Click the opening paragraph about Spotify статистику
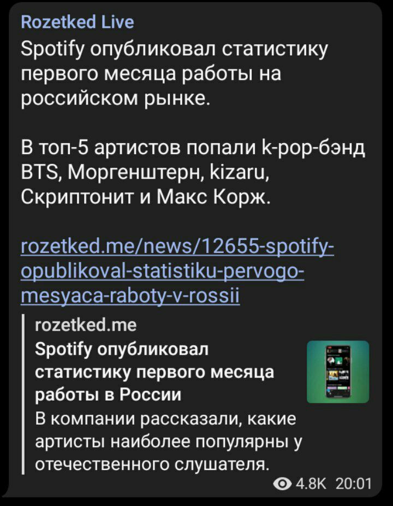This screenshot has height=506, width=393. tap(174, 74)
